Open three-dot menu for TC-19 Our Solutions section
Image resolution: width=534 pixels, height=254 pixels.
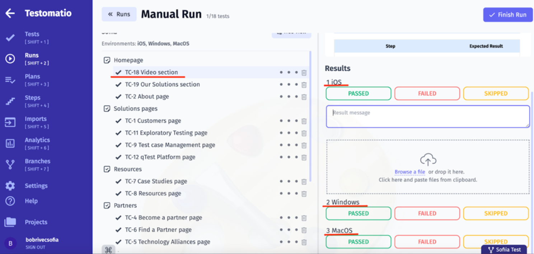click(x=289, y=85)
